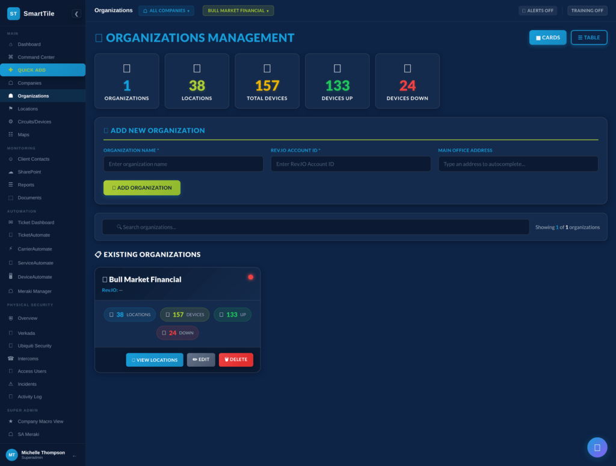Click the Access Users sidebar icon
616x466 pixels.
click(11, 371)
